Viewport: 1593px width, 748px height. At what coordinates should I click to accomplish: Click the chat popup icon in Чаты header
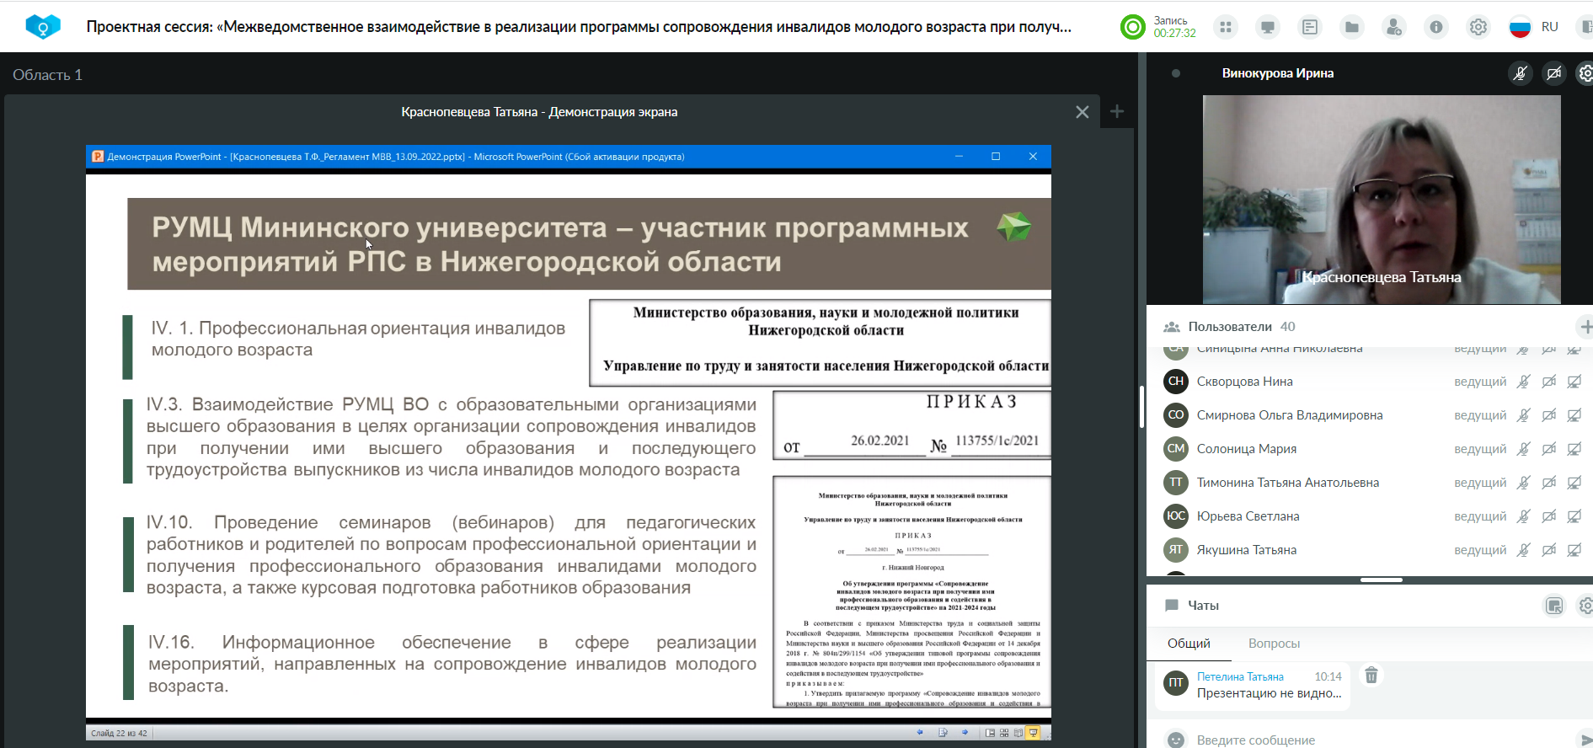(1554, 606)
